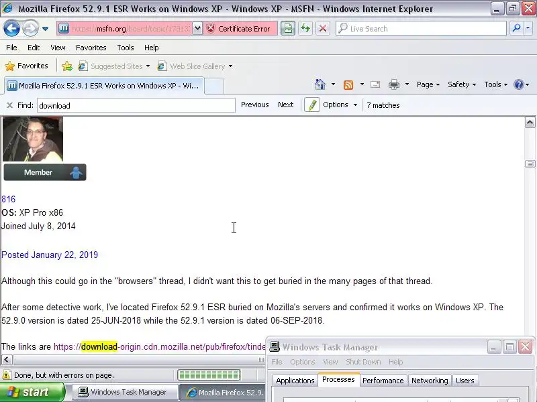The height and width of the screenshot is (402, 537).
Task: Click the vertical scrollbar up arrow
Action: (x=530, y=123)
